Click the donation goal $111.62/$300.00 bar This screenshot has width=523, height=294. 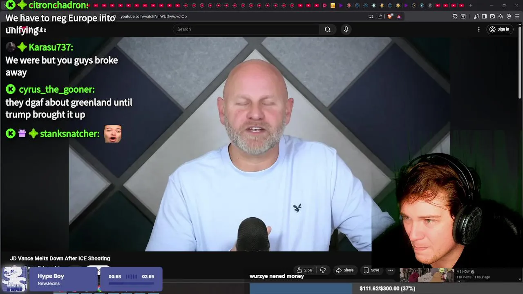click(x=386, y=288)
